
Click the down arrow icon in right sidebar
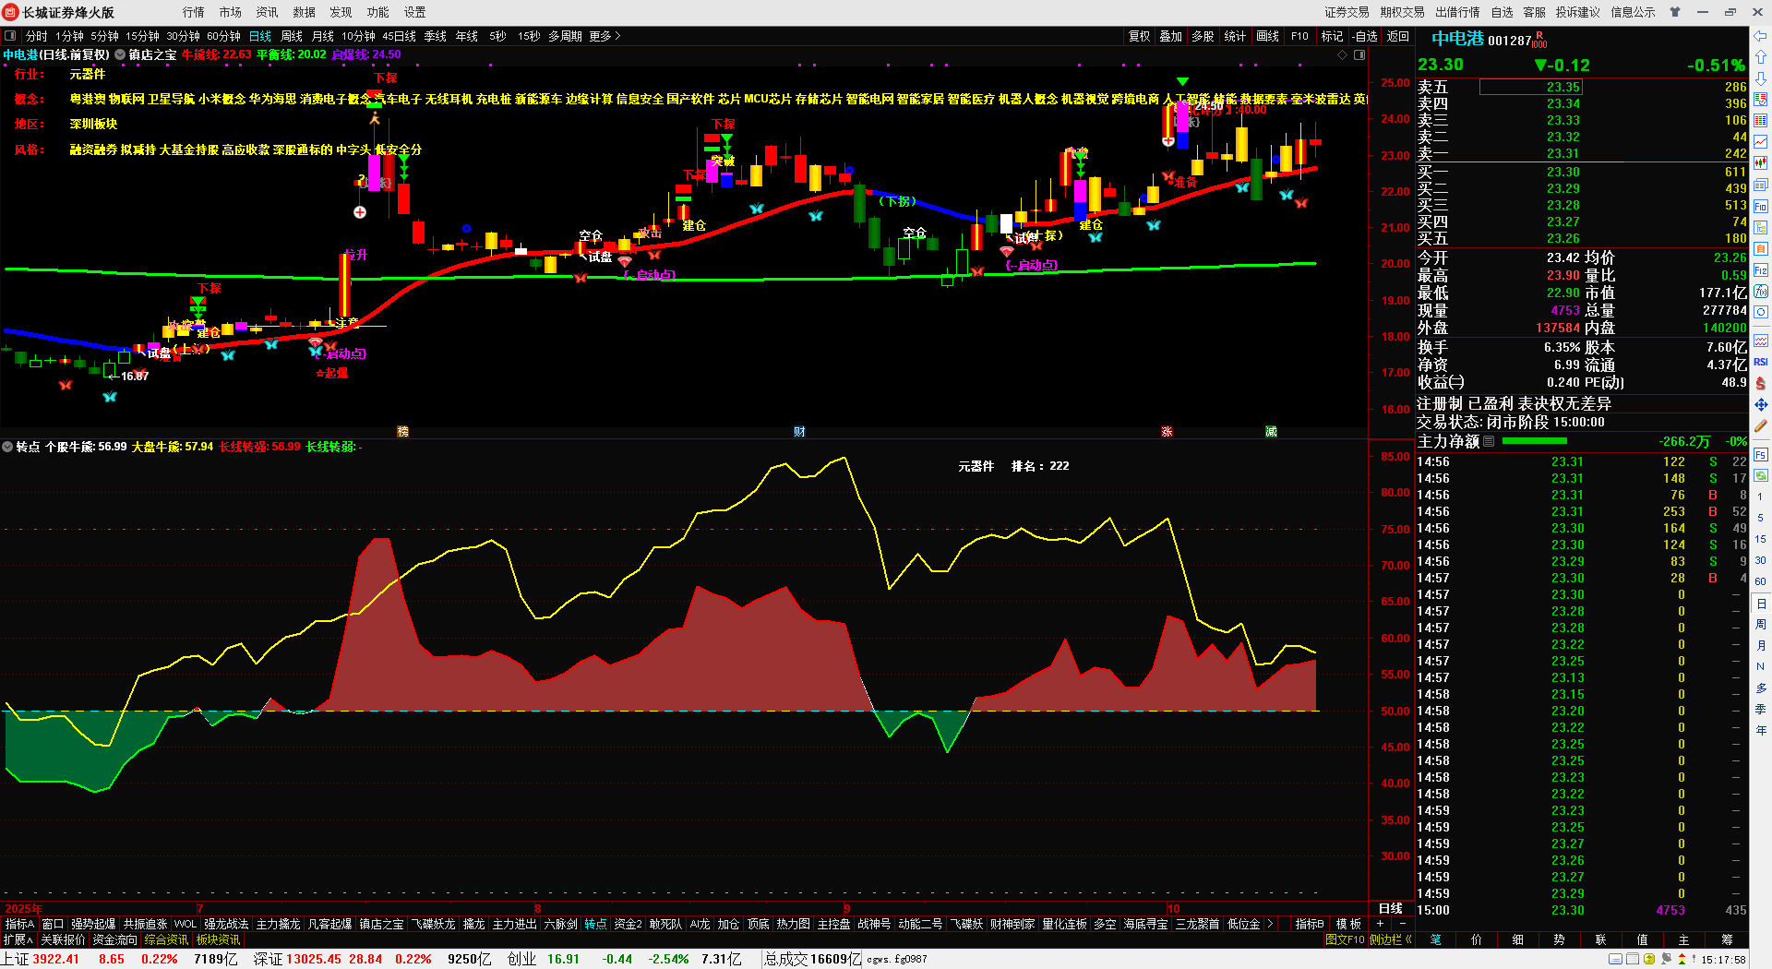(1761, 78)
